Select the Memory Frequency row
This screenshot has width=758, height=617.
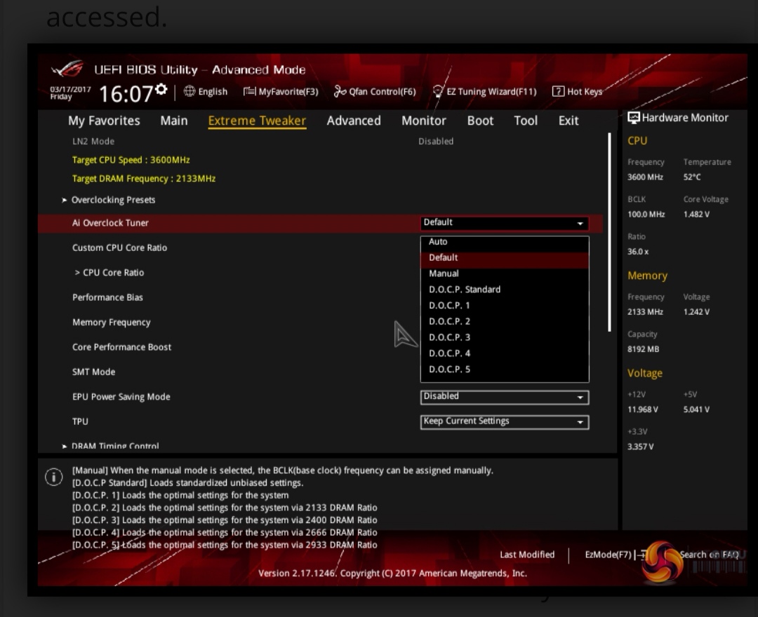coord(320,323)
